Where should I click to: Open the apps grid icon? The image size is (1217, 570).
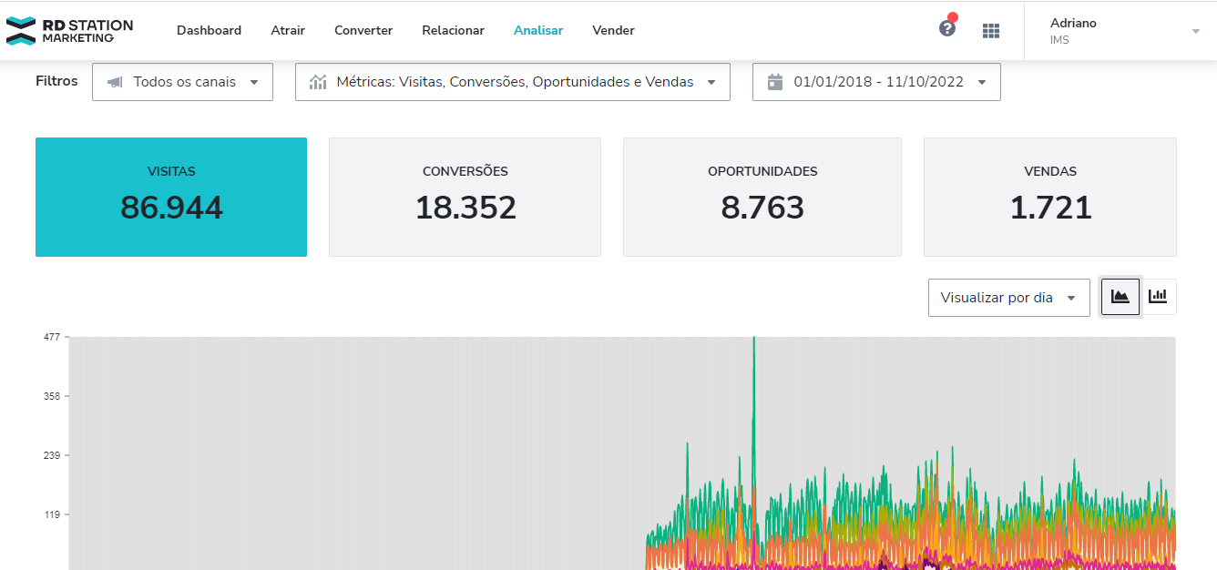pos(991,30)
